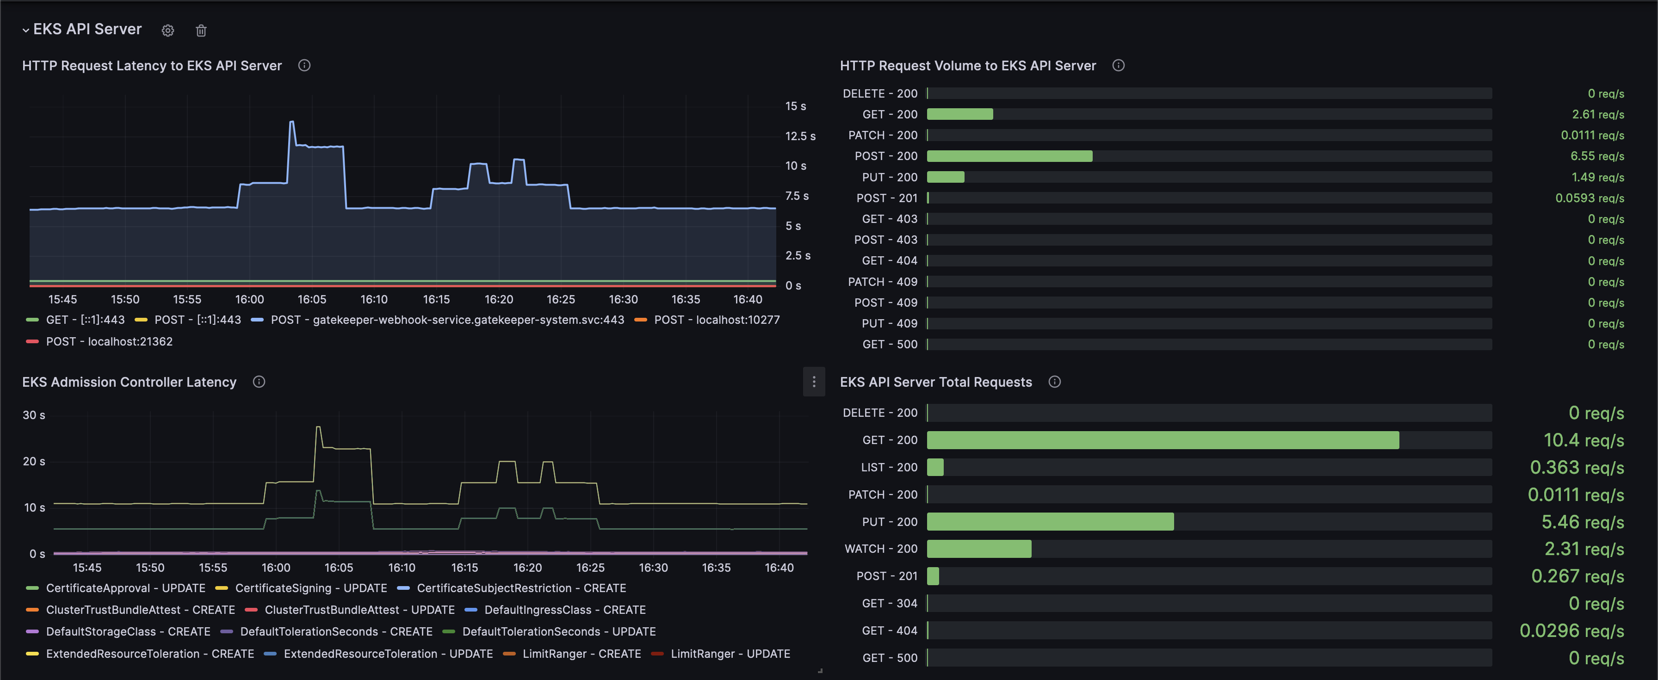Click the HTTP Request Latency panel title
This screenshot has height=680, width=1658.
pyautogui.click(x=152, y=66)
